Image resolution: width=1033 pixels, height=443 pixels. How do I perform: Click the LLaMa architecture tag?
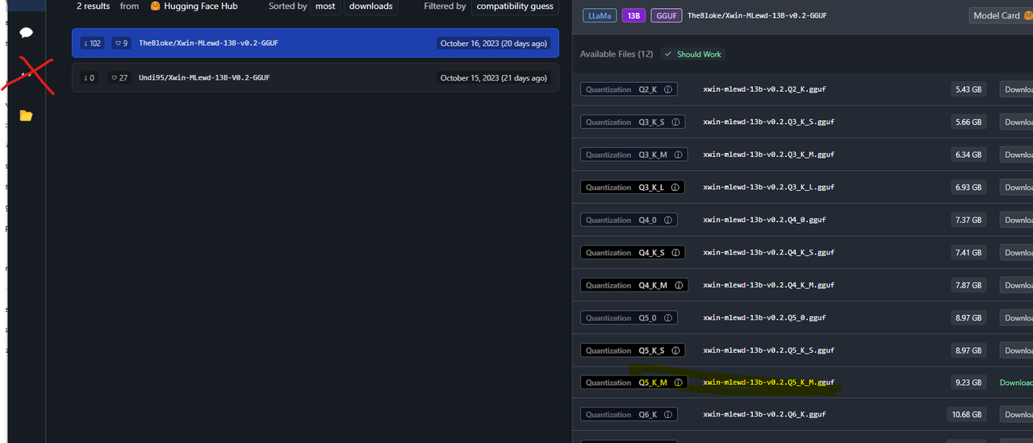[x=600, y=15]
